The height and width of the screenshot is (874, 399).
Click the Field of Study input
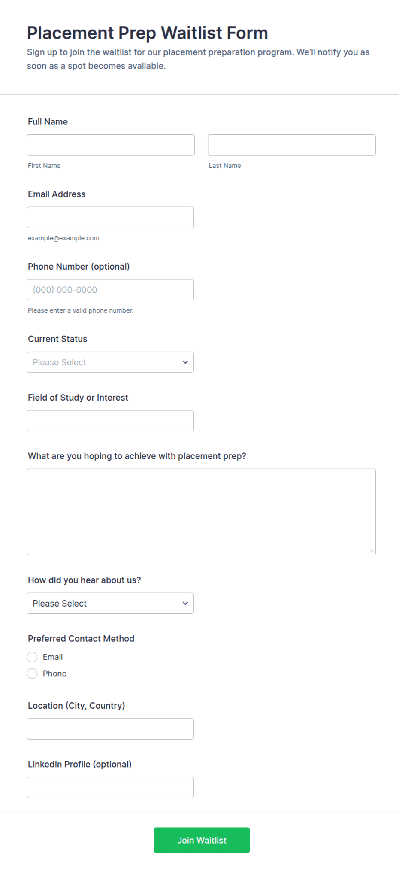(x=110, y=421)
